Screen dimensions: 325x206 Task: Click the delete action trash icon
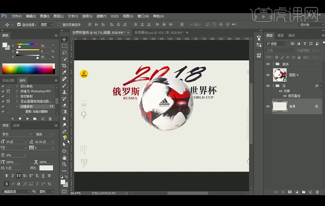[50, 119]
